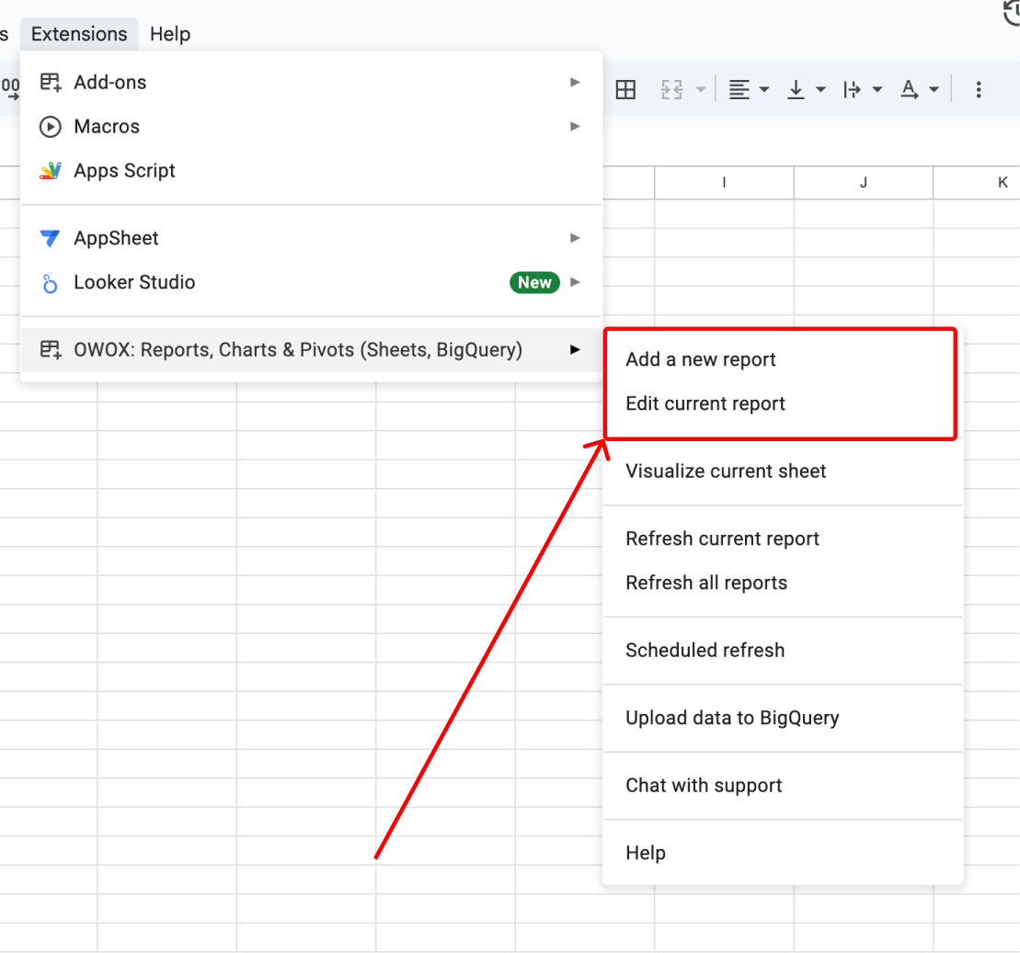Select OWOX: Reports, Charts & Pivots entry
1020x953 pixels.
pyautogui.click(x=311, y=350)
